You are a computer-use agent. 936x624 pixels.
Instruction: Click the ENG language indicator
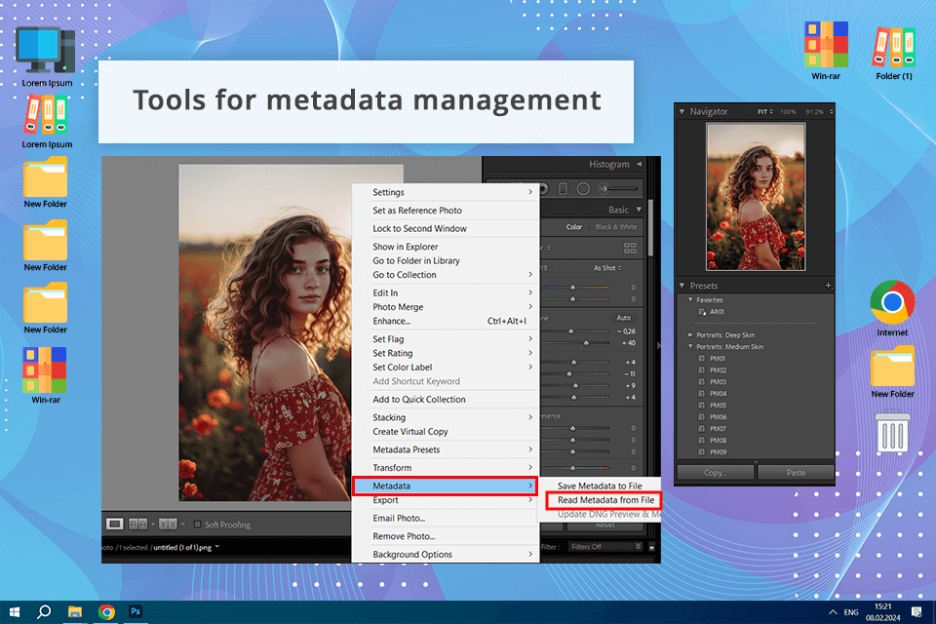851,612
